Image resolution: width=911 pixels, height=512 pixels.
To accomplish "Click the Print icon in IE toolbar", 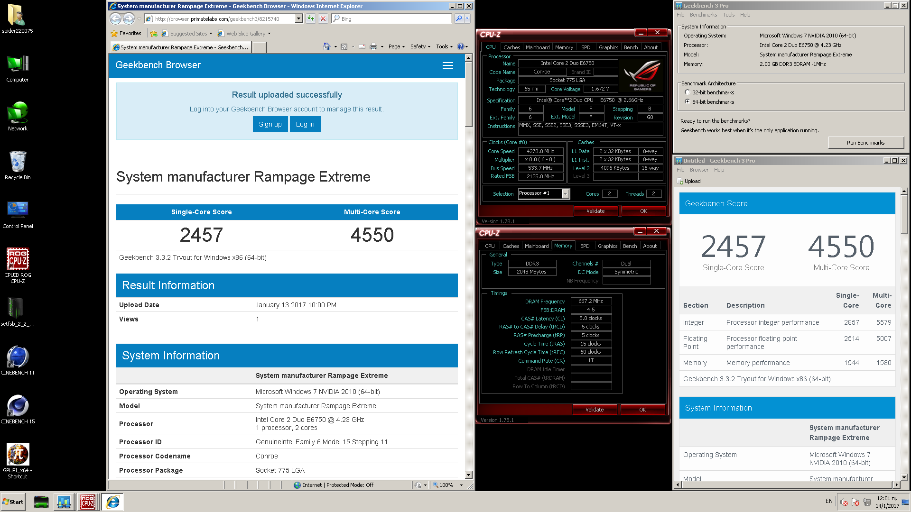I will click(x=373, y=46).
